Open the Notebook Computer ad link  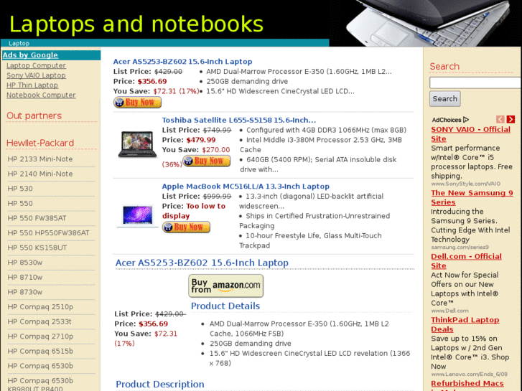point(41,95)
